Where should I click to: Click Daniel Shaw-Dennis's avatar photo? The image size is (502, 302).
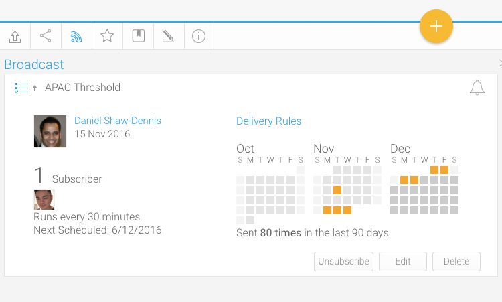coord(50,131)
